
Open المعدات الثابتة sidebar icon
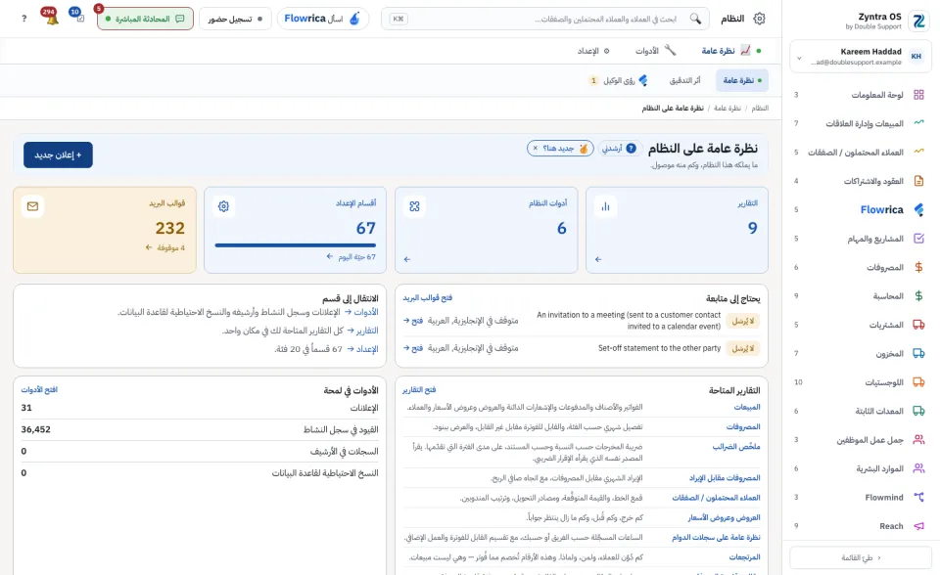point(918,411)
